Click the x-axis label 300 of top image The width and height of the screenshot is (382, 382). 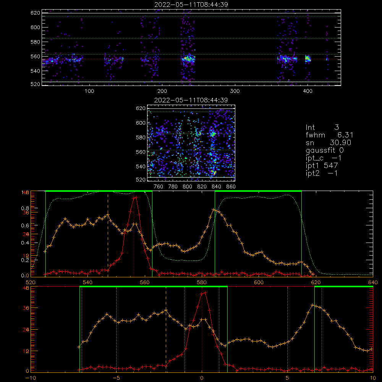click(235, 91)
